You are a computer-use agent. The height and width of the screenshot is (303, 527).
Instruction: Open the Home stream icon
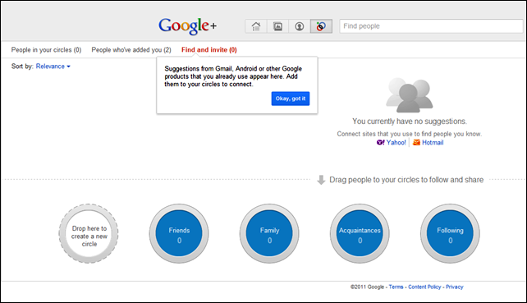(256, 26)
